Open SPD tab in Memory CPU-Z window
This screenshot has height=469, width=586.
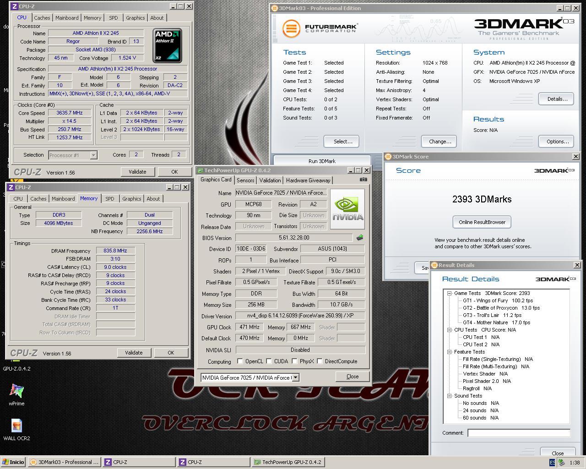110,199
